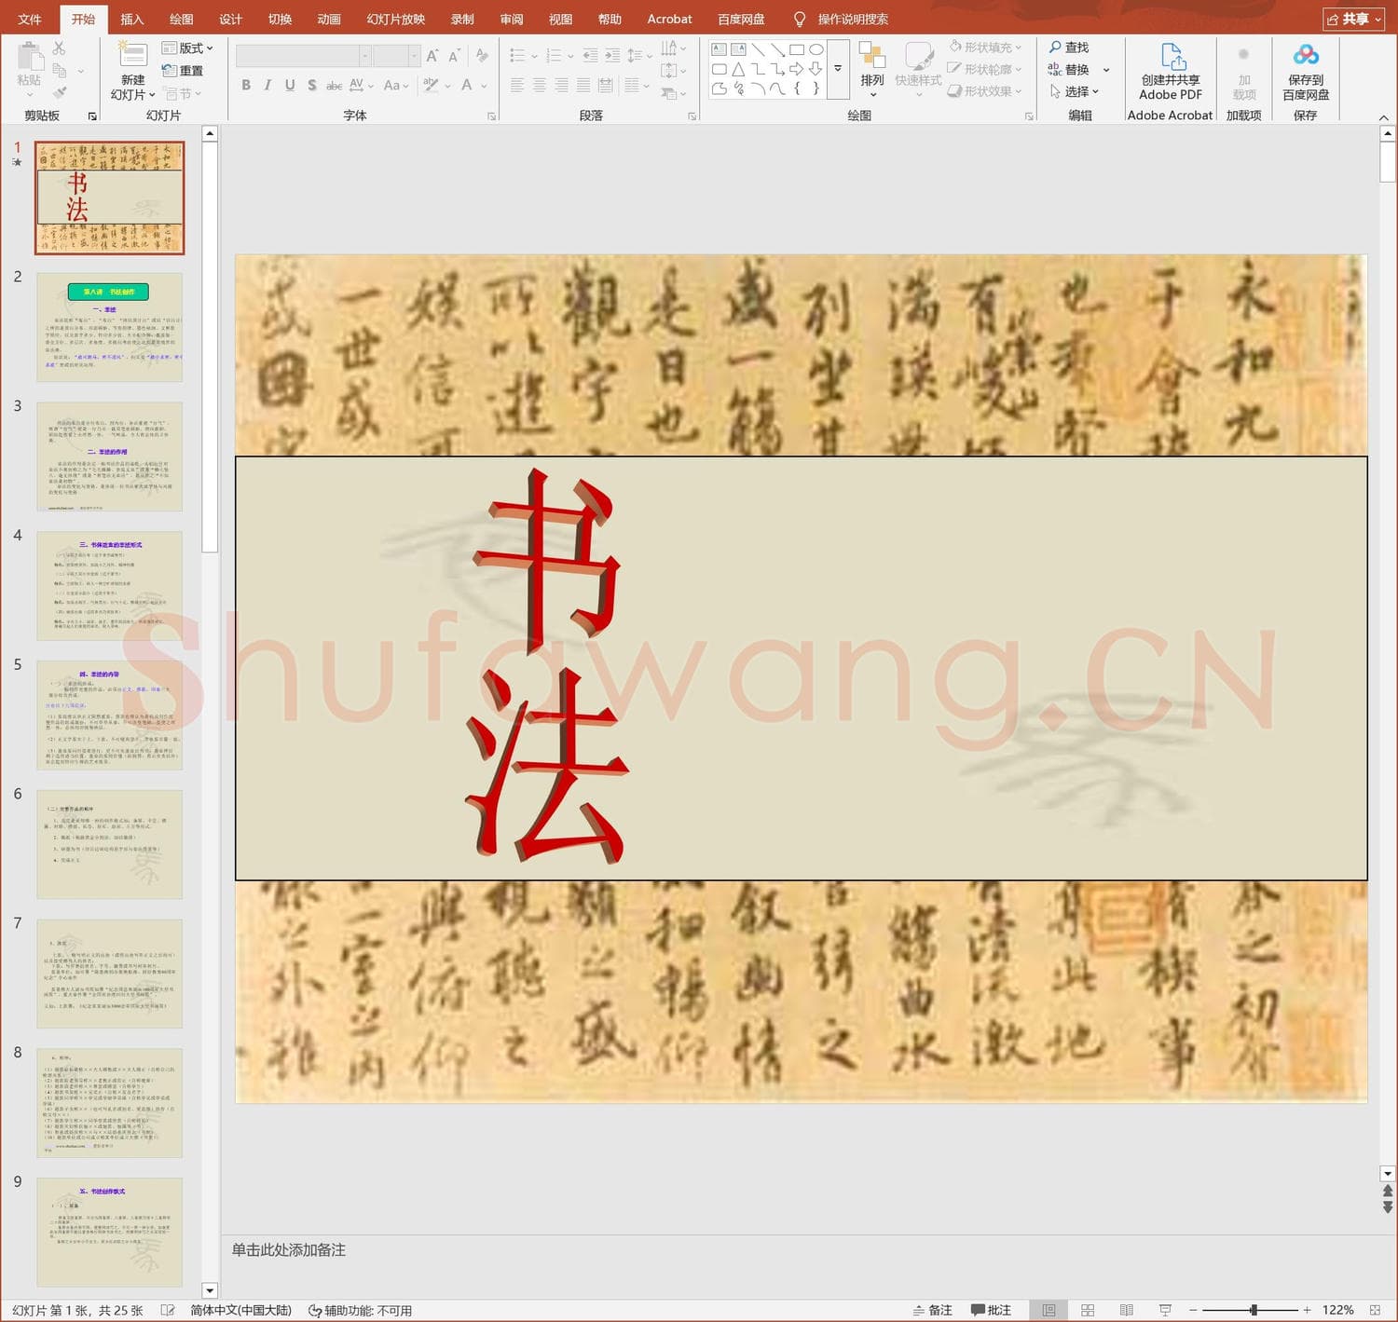The width and height of the screenshot is (1398, 1322).
Task: Select slide 5 thumbnail
Action: [x=110, y=715]
